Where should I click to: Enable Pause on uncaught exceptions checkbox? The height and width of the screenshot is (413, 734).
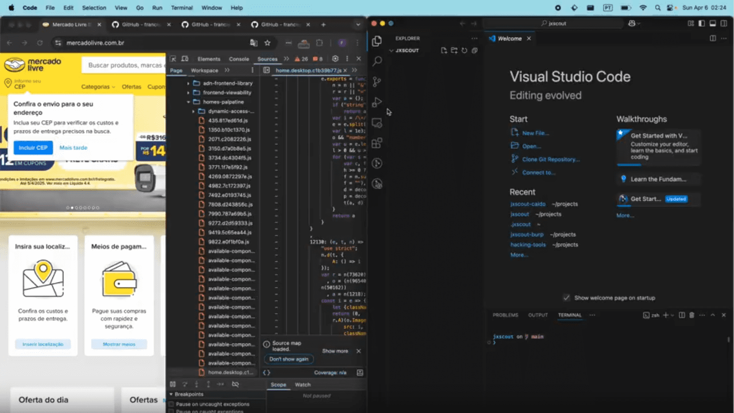[172, 404]
